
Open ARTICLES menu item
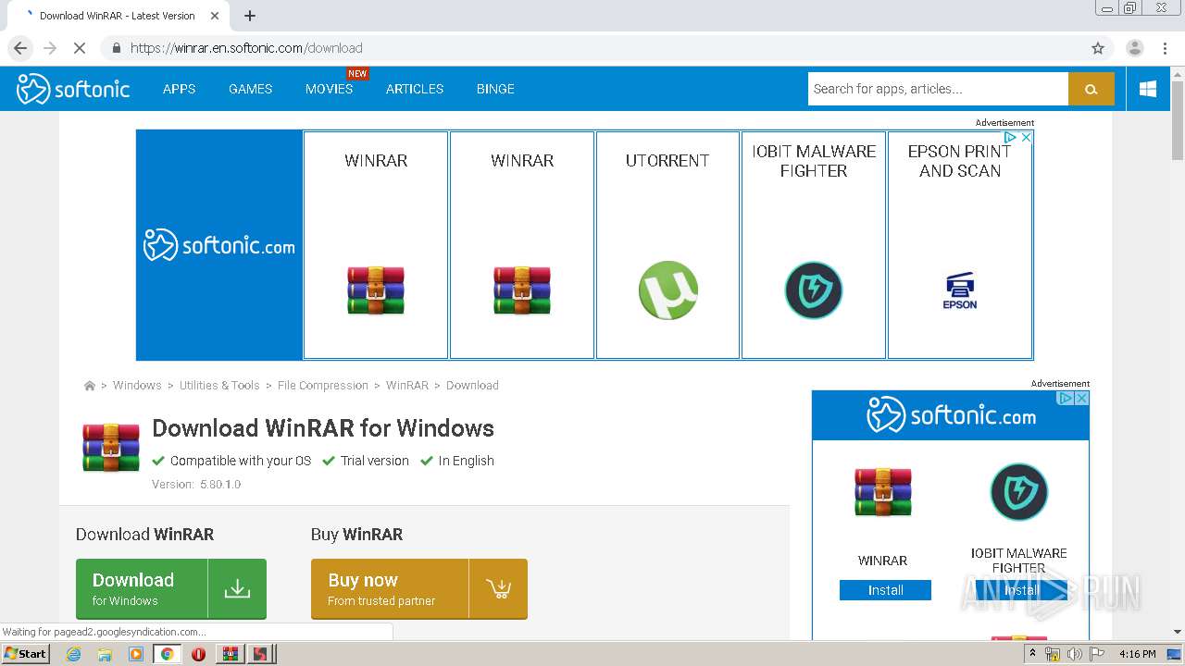point(415,89)
